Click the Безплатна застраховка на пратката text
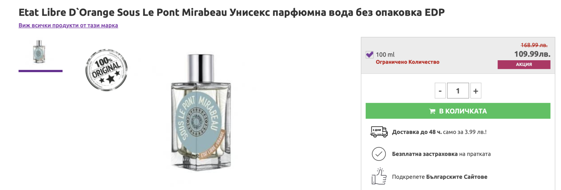The width and height of the screenshot is (561, 190). 441,154
